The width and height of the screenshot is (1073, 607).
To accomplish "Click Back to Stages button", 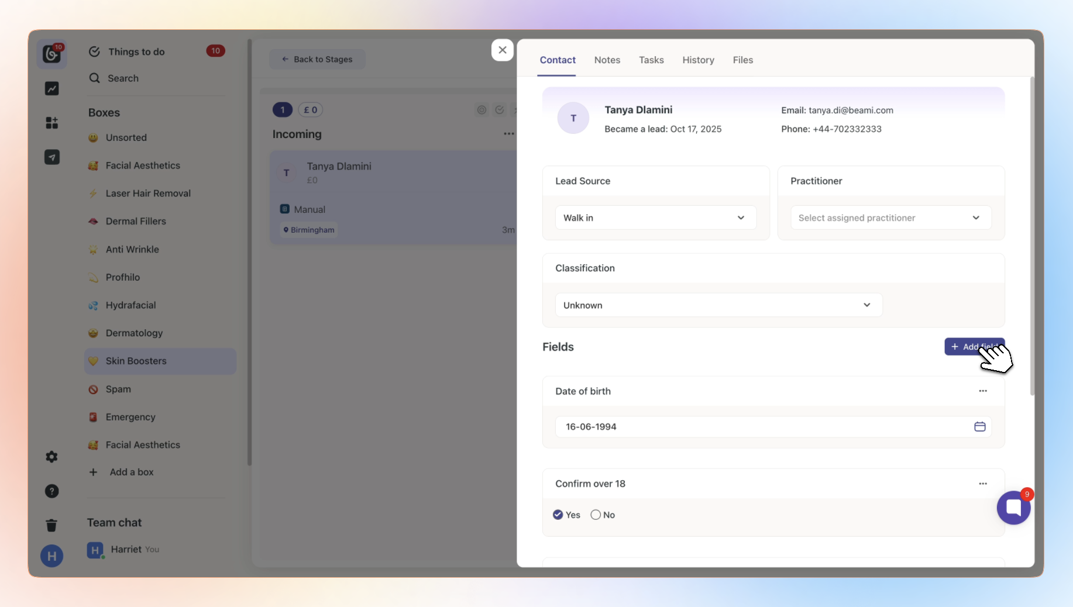I will [317, 59].
